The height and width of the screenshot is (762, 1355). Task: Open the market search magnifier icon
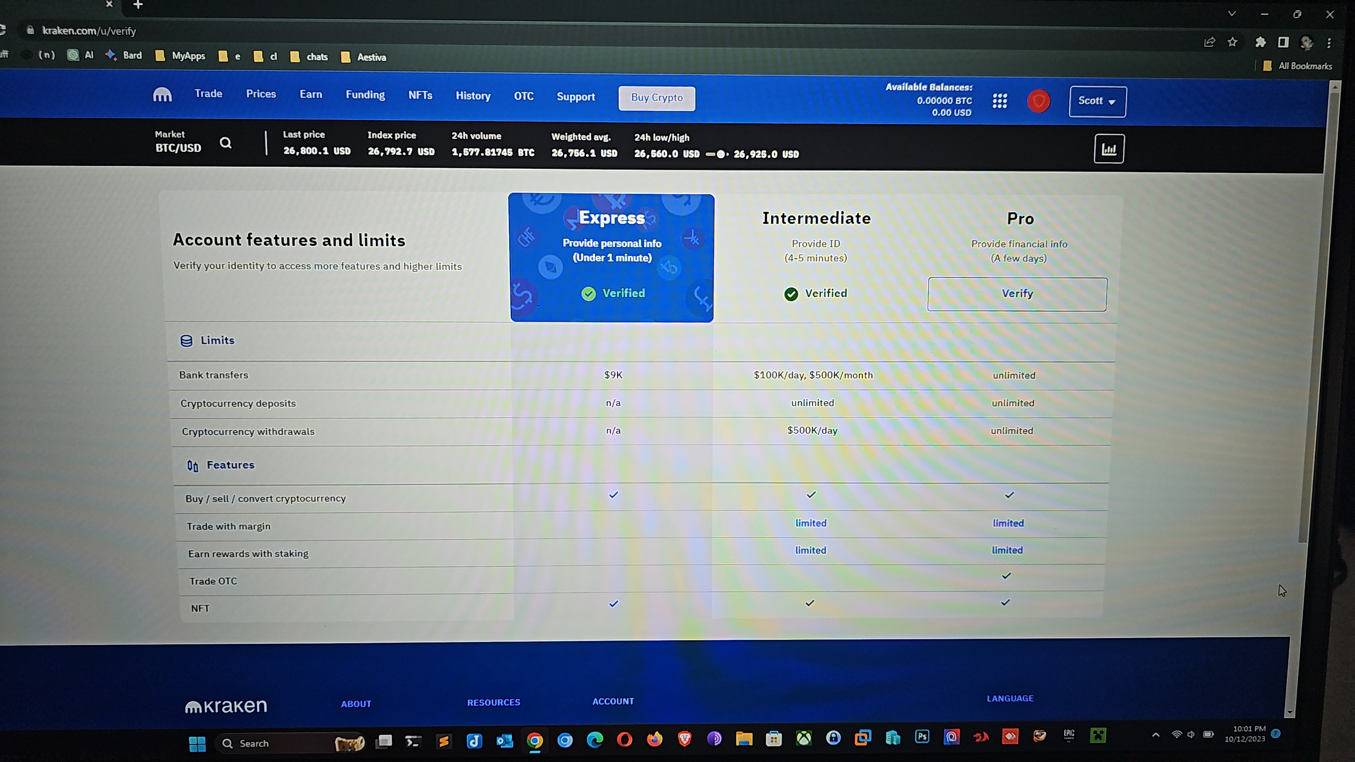[x=226, y=143]
